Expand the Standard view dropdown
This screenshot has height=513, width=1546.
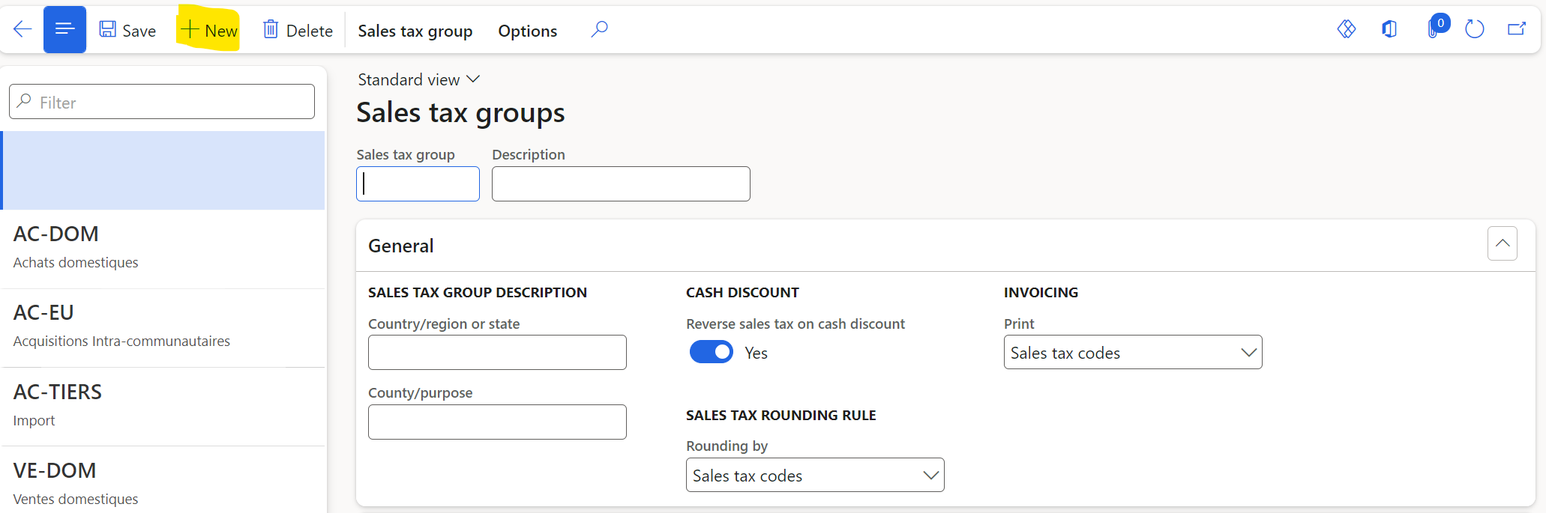point(418,79)
